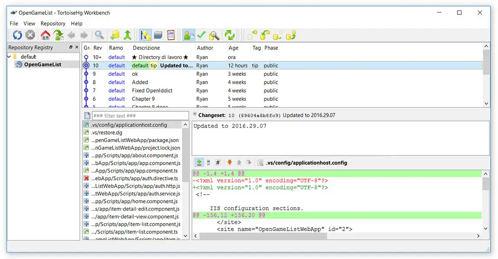The width and height of the screenshot is (498, 259).
Task: Open the revision search magnifier icon
Action: click(100, 35)
